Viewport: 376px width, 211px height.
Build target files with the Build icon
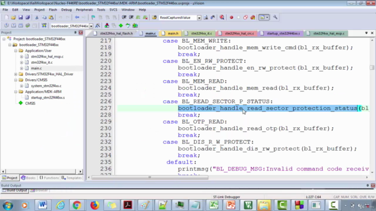[14, 26]
